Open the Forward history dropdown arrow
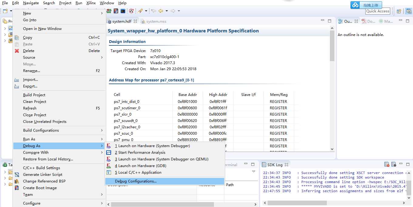 click(179, 11)
